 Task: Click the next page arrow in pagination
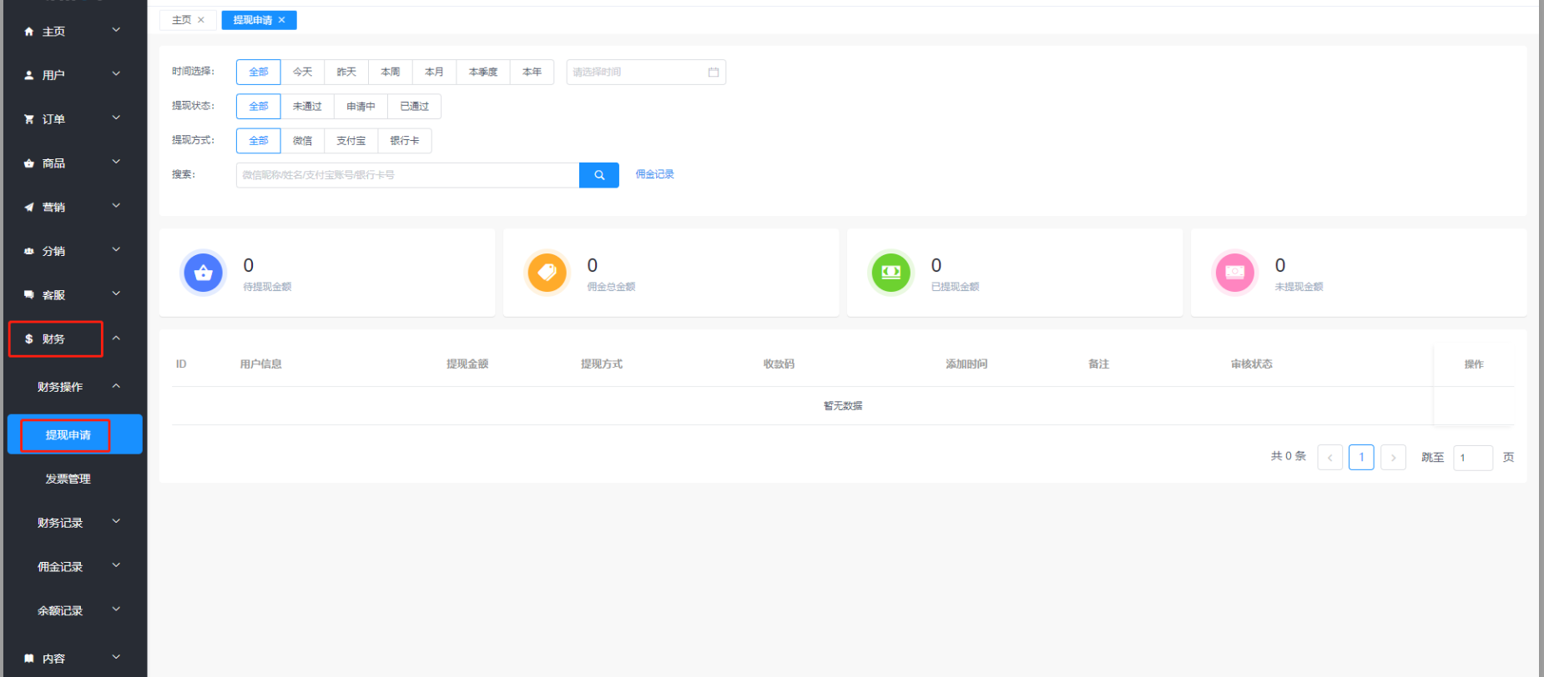pos(1392,457)
